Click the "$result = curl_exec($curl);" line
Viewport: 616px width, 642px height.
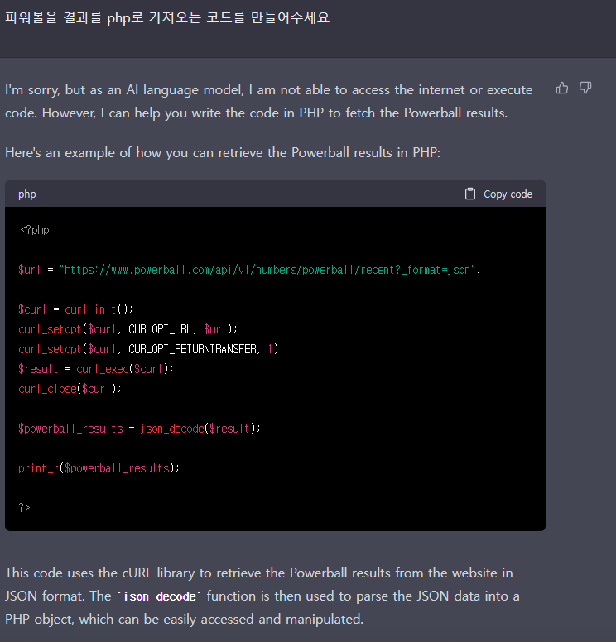tap(96, 369)
